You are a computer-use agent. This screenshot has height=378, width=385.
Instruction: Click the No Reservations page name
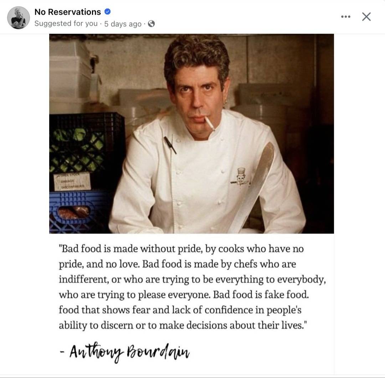pos(67,12)
